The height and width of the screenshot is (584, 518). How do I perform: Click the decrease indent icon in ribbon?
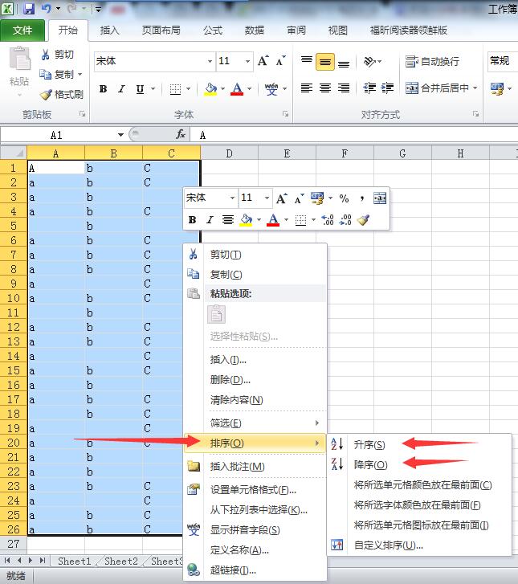[369, 88]
